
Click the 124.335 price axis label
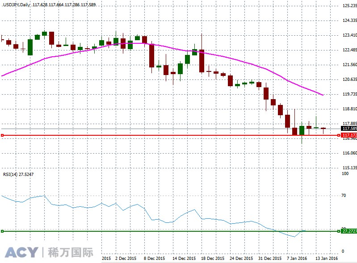click(x=350, y=21)
